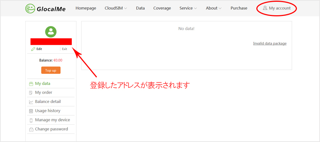Click the €0.00 balance amount
Viewport: 320px width, 142px height.
(58, 60)
